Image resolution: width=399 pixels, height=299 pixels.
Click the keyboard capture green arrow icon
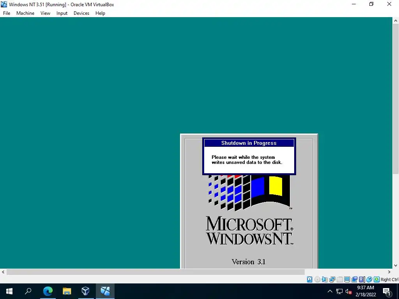coord(377,280)
